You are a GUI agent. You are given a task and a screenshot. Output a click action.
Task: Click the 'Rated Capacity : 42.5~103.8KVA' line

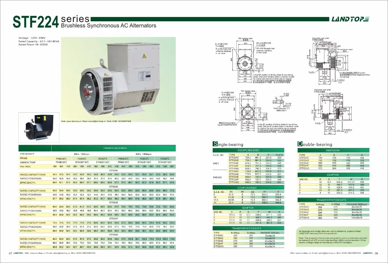[x=39, y=41]
